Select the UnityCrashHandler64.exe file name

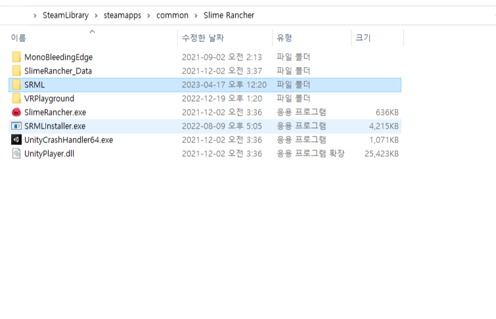point(68,140)
